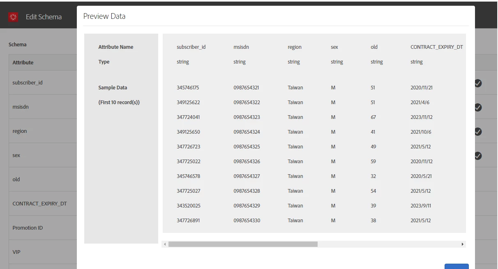Screen dimensions: 498x269
Task: Click the left arrow of the horizontal scrollbar
Action: point(165,244)
